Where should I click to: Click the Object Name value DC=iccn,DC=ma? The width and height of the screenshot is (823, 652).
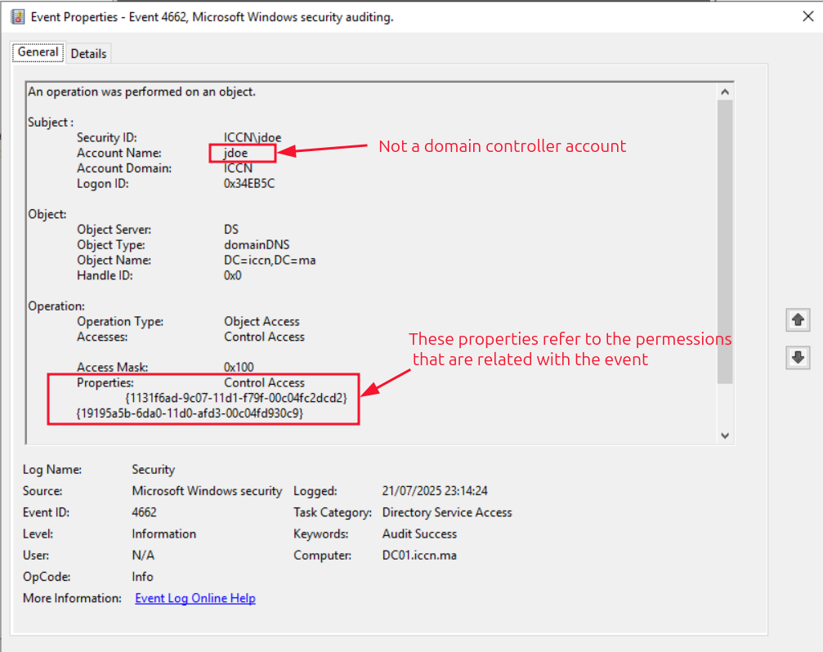coord(270,260)
